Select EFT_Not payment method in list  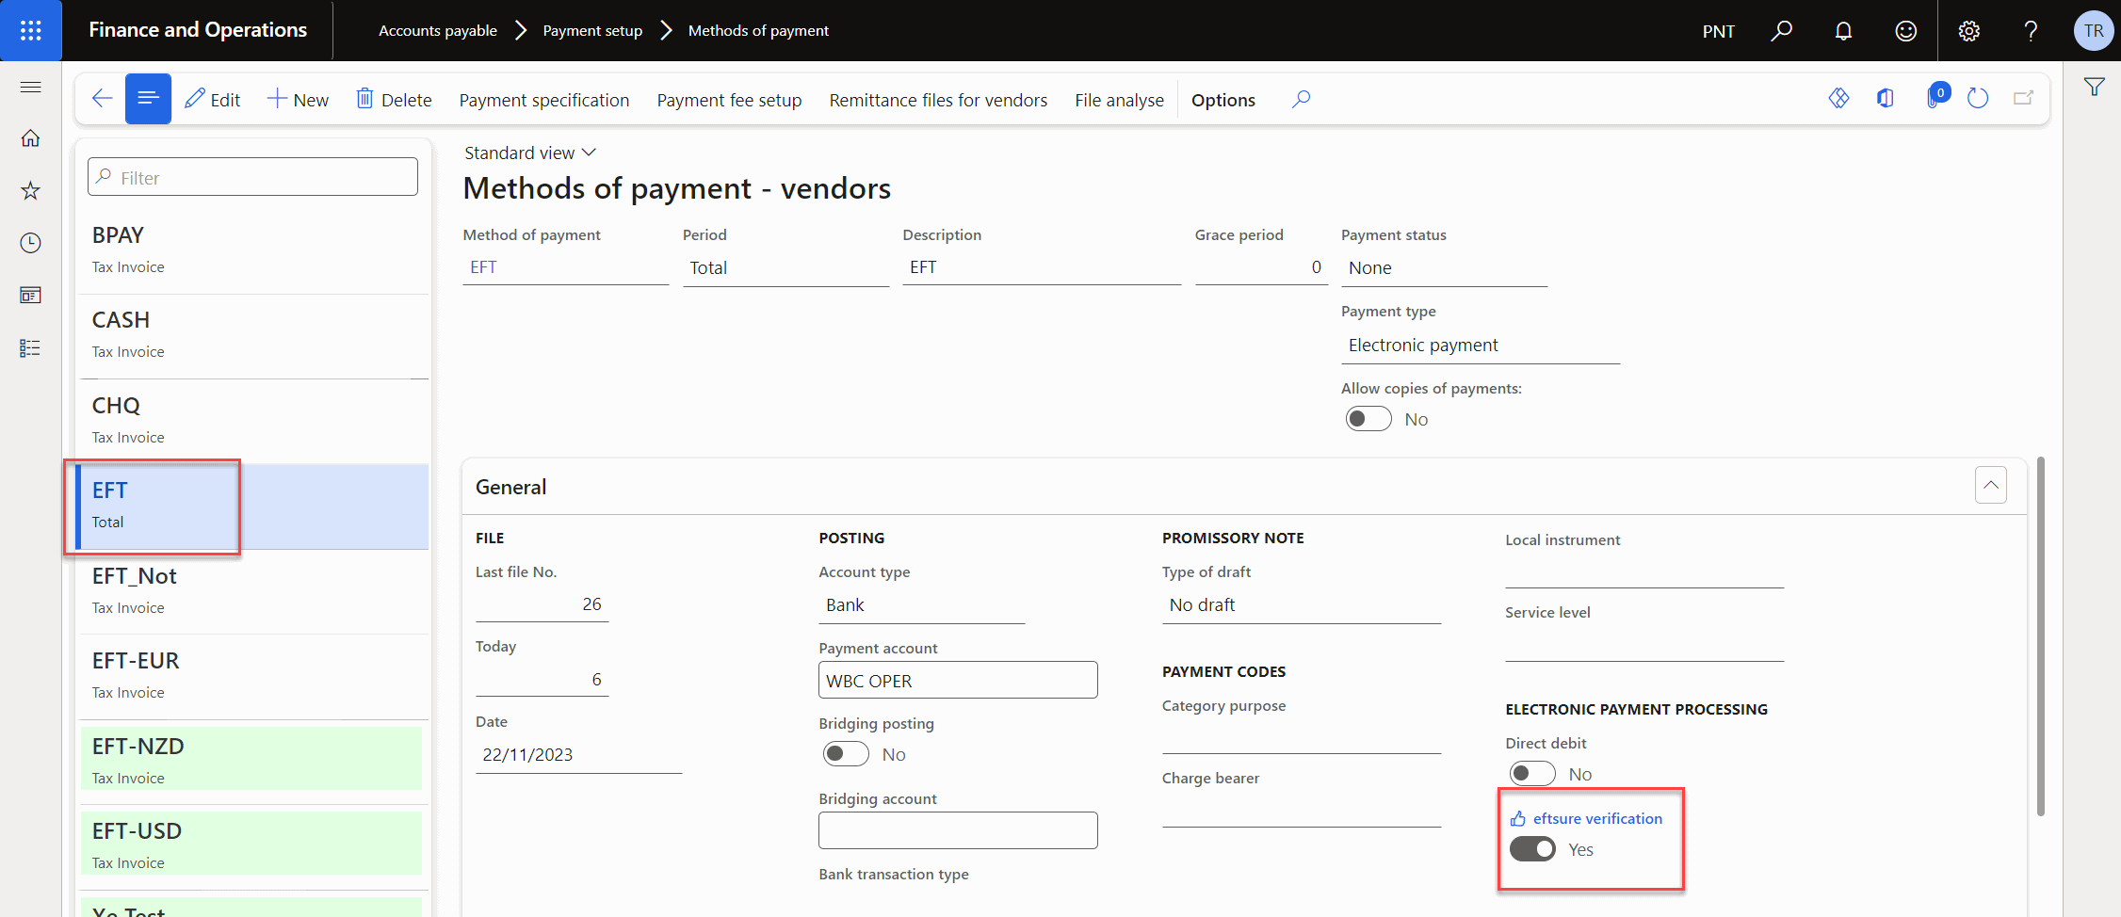pyautogui.click(x=254, y=590)
